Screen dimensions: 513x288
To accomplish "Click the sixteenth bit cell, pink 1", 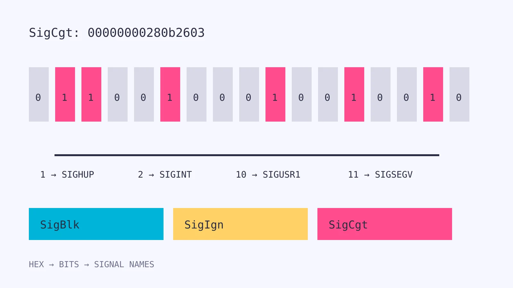I will click(433, 94).
